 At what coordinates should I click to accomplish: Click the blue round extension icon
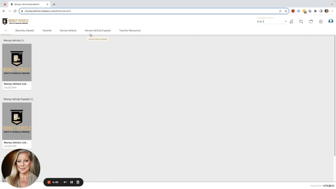[x=298, y=11]
